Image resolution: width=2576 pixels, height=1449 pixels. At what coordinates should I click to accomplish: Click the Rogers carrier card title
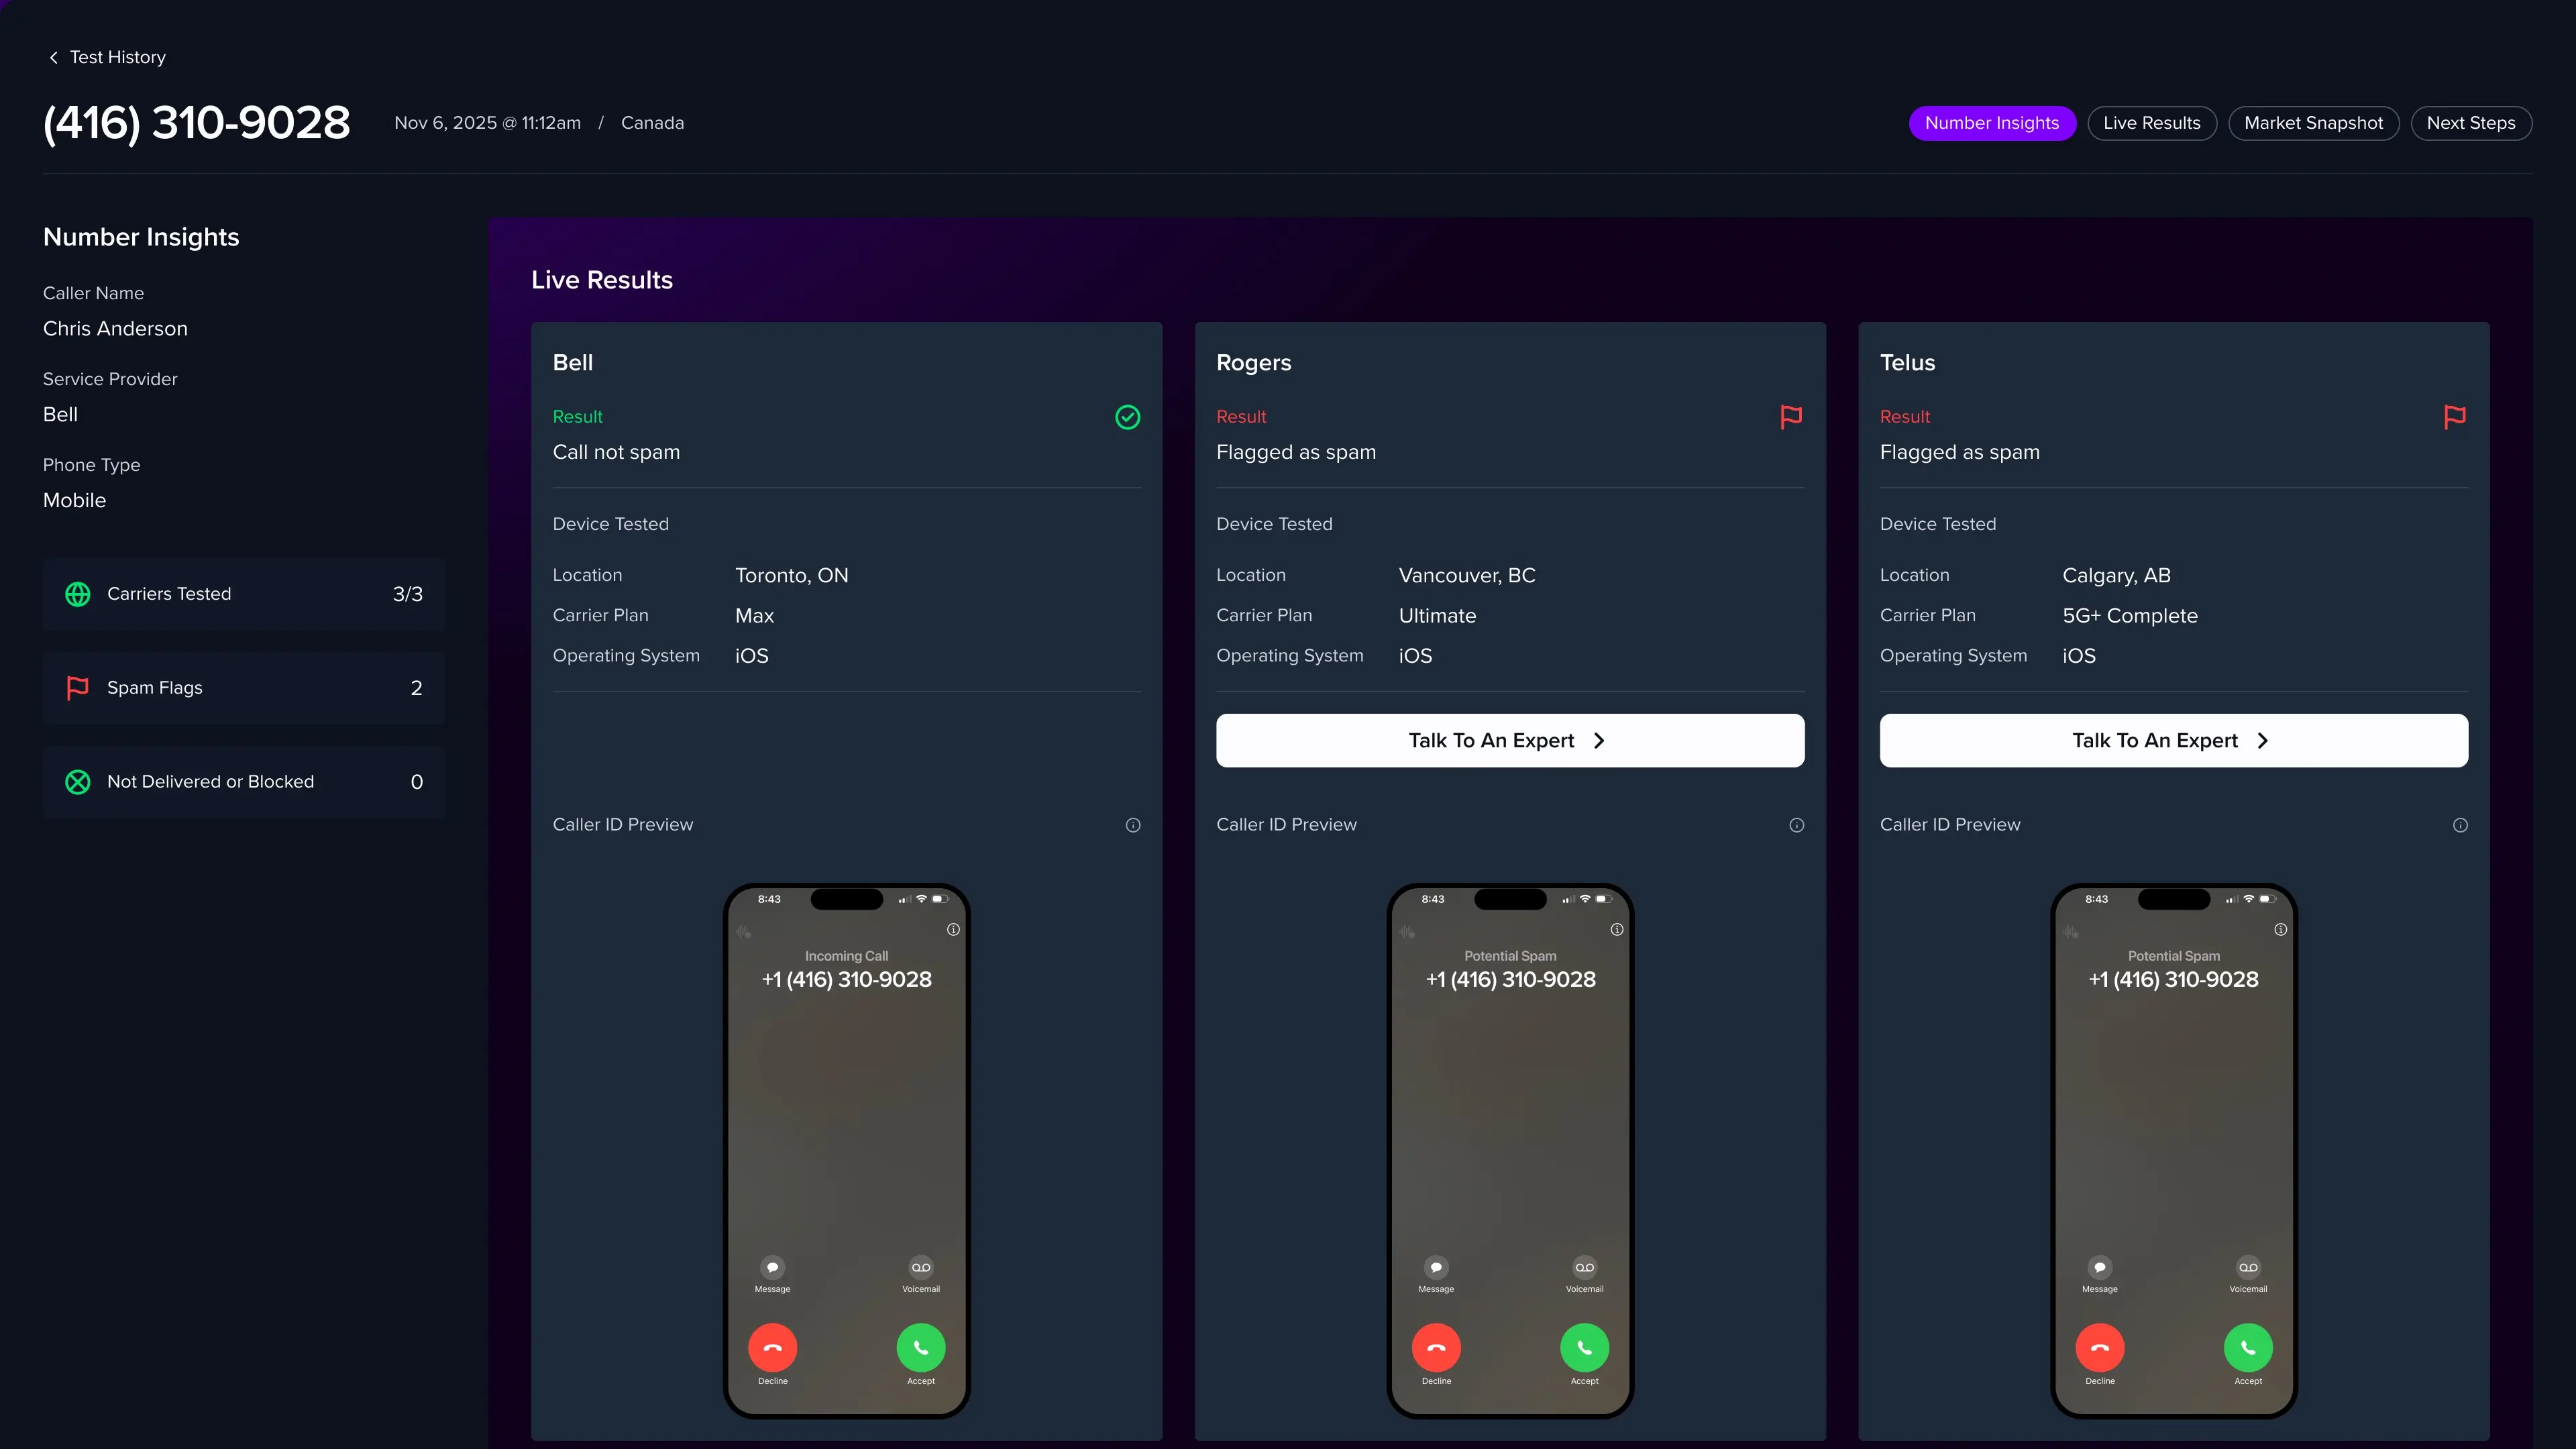pyautogui.click(x=1253, y=363)
